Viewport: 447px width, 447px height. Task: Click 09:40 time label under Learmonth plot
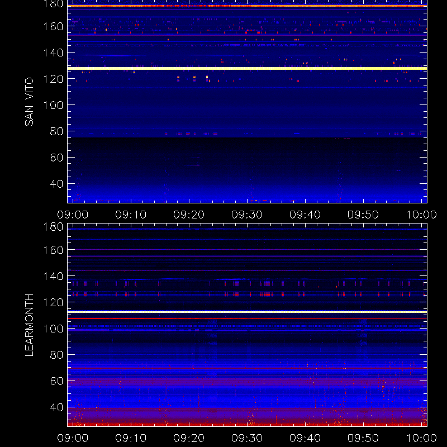click(x=305, y=438)
